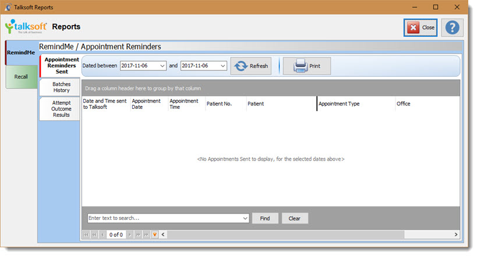Switch to the Recall tab
The image size is (477, 256).
coord(21,77)
